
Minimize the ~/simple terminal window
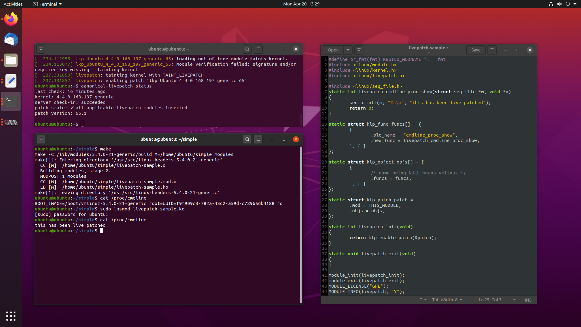[x=272, y=139]
